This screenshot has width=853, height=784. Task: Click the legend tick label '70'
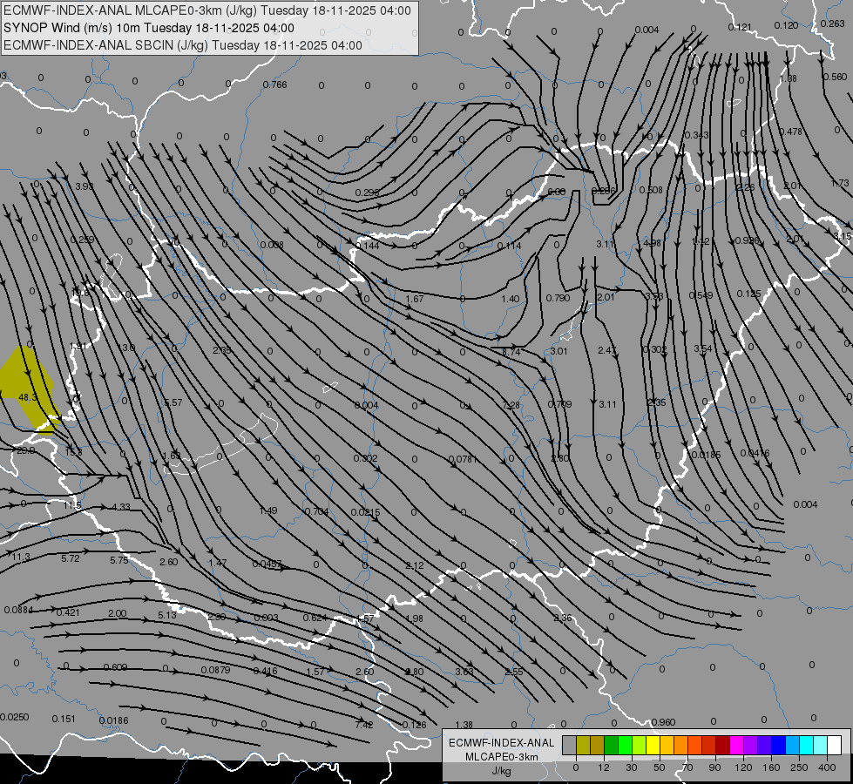tap(687, 767)
